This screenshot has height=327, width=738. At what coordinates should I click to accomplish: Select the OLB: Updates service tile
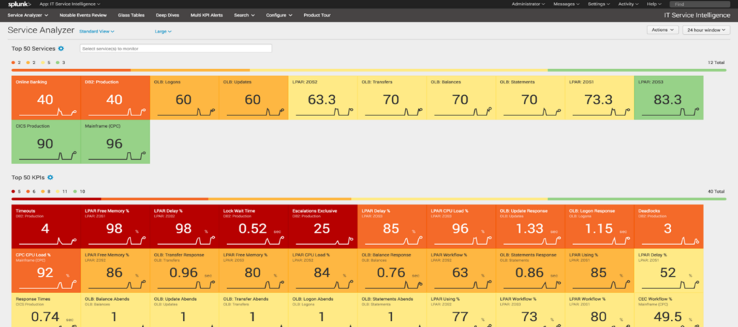pos(254,97)
